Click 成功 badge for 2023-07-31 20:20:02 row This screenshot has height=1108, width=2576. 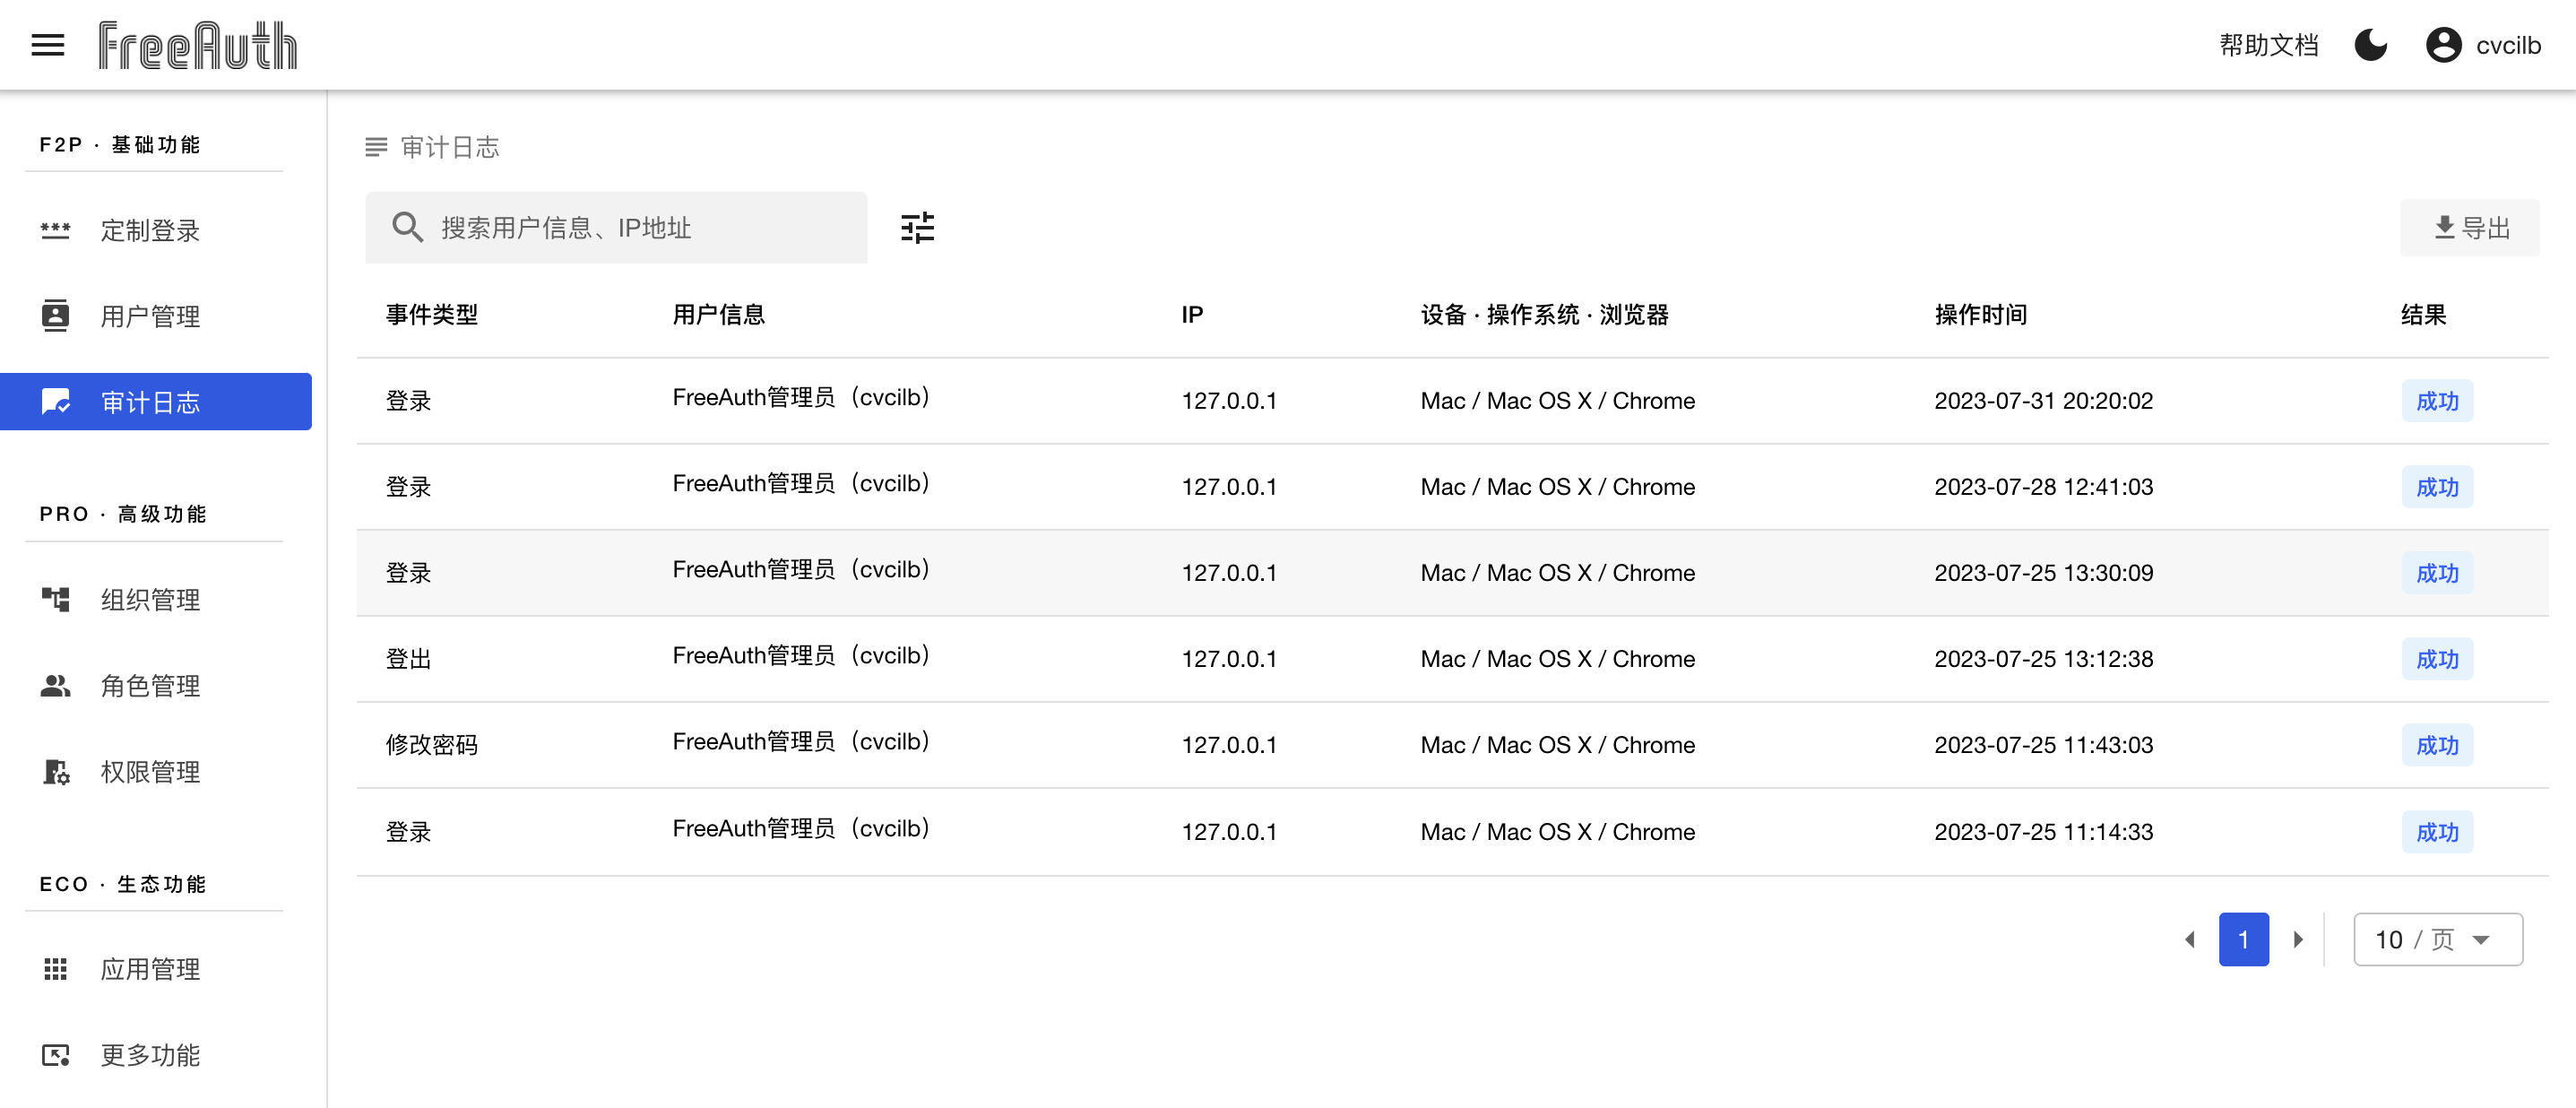(2437, 400)
